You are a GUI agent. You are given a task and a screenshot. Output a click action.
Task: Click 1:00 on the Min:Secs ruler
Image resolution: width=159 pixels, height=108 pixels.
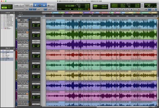pyautogui.click(x=62, y=16)
